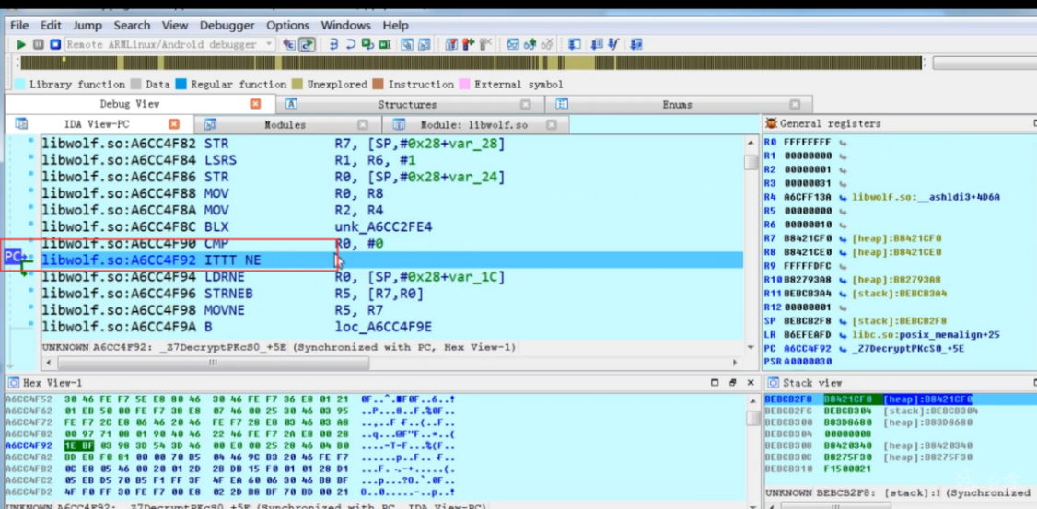Click the Structures tab icon
The height and width of the screenshot is (509, 1037).
pos(291,104)
